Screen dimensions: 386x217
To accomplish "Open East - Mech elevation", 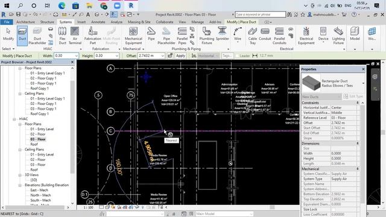I will [39, 190].
